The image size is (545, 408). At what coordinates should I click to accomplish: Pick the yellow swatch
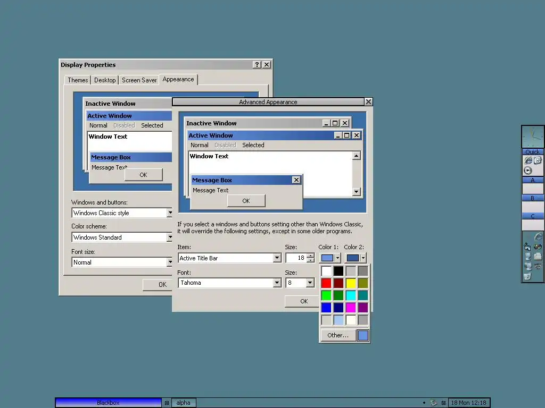pos(351,283)
